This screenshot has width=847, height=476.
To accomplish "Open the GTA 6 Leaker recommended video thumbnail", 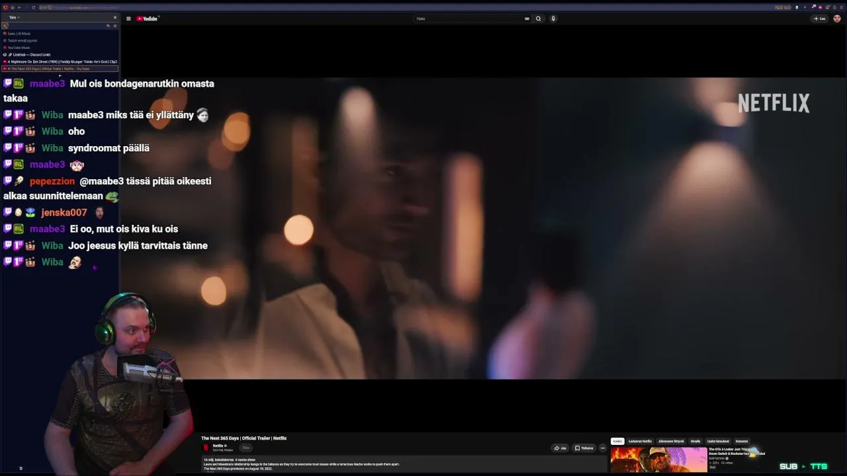I will [658, 460].
